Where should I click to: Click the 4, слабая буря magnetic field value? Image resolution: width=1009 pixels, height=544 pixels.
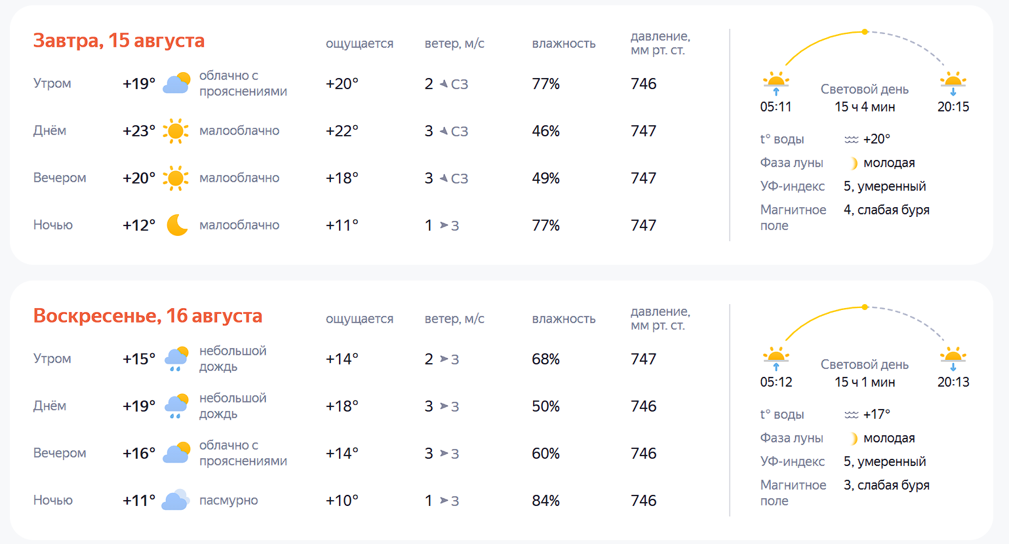coord(886,210)
